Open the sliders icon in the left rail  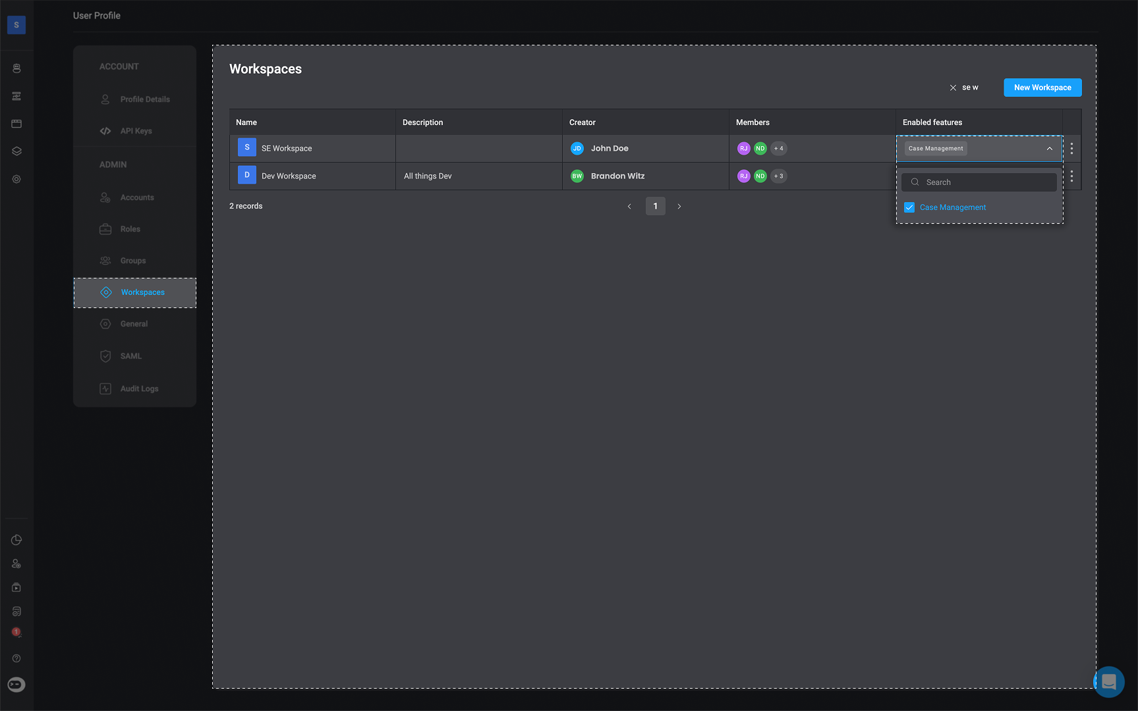tap(16, 96)
